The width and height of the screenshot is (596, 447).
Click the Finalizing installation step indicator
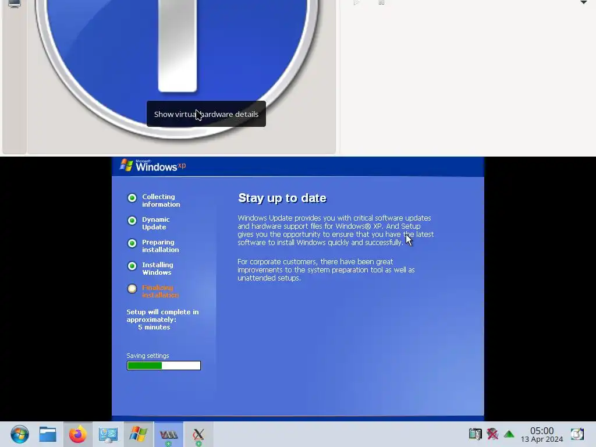click(x=132, y=289)
